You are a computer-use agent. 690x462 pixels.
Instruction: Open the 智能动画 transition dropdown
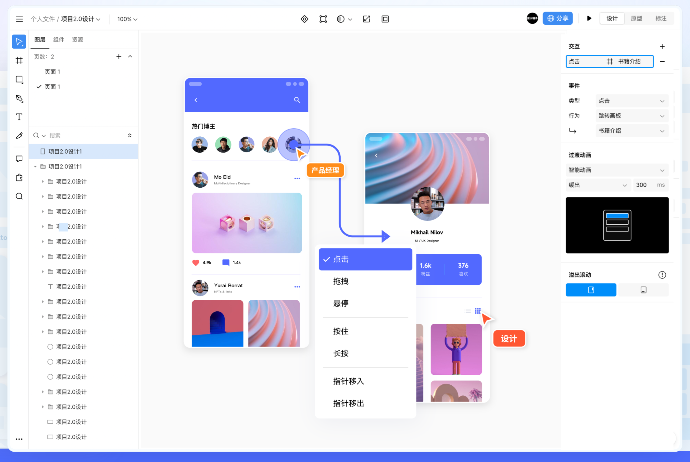coord(616,170)
